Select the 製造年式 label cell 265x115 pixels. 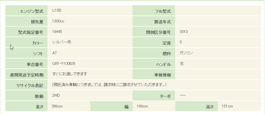(x=162, y=22)
